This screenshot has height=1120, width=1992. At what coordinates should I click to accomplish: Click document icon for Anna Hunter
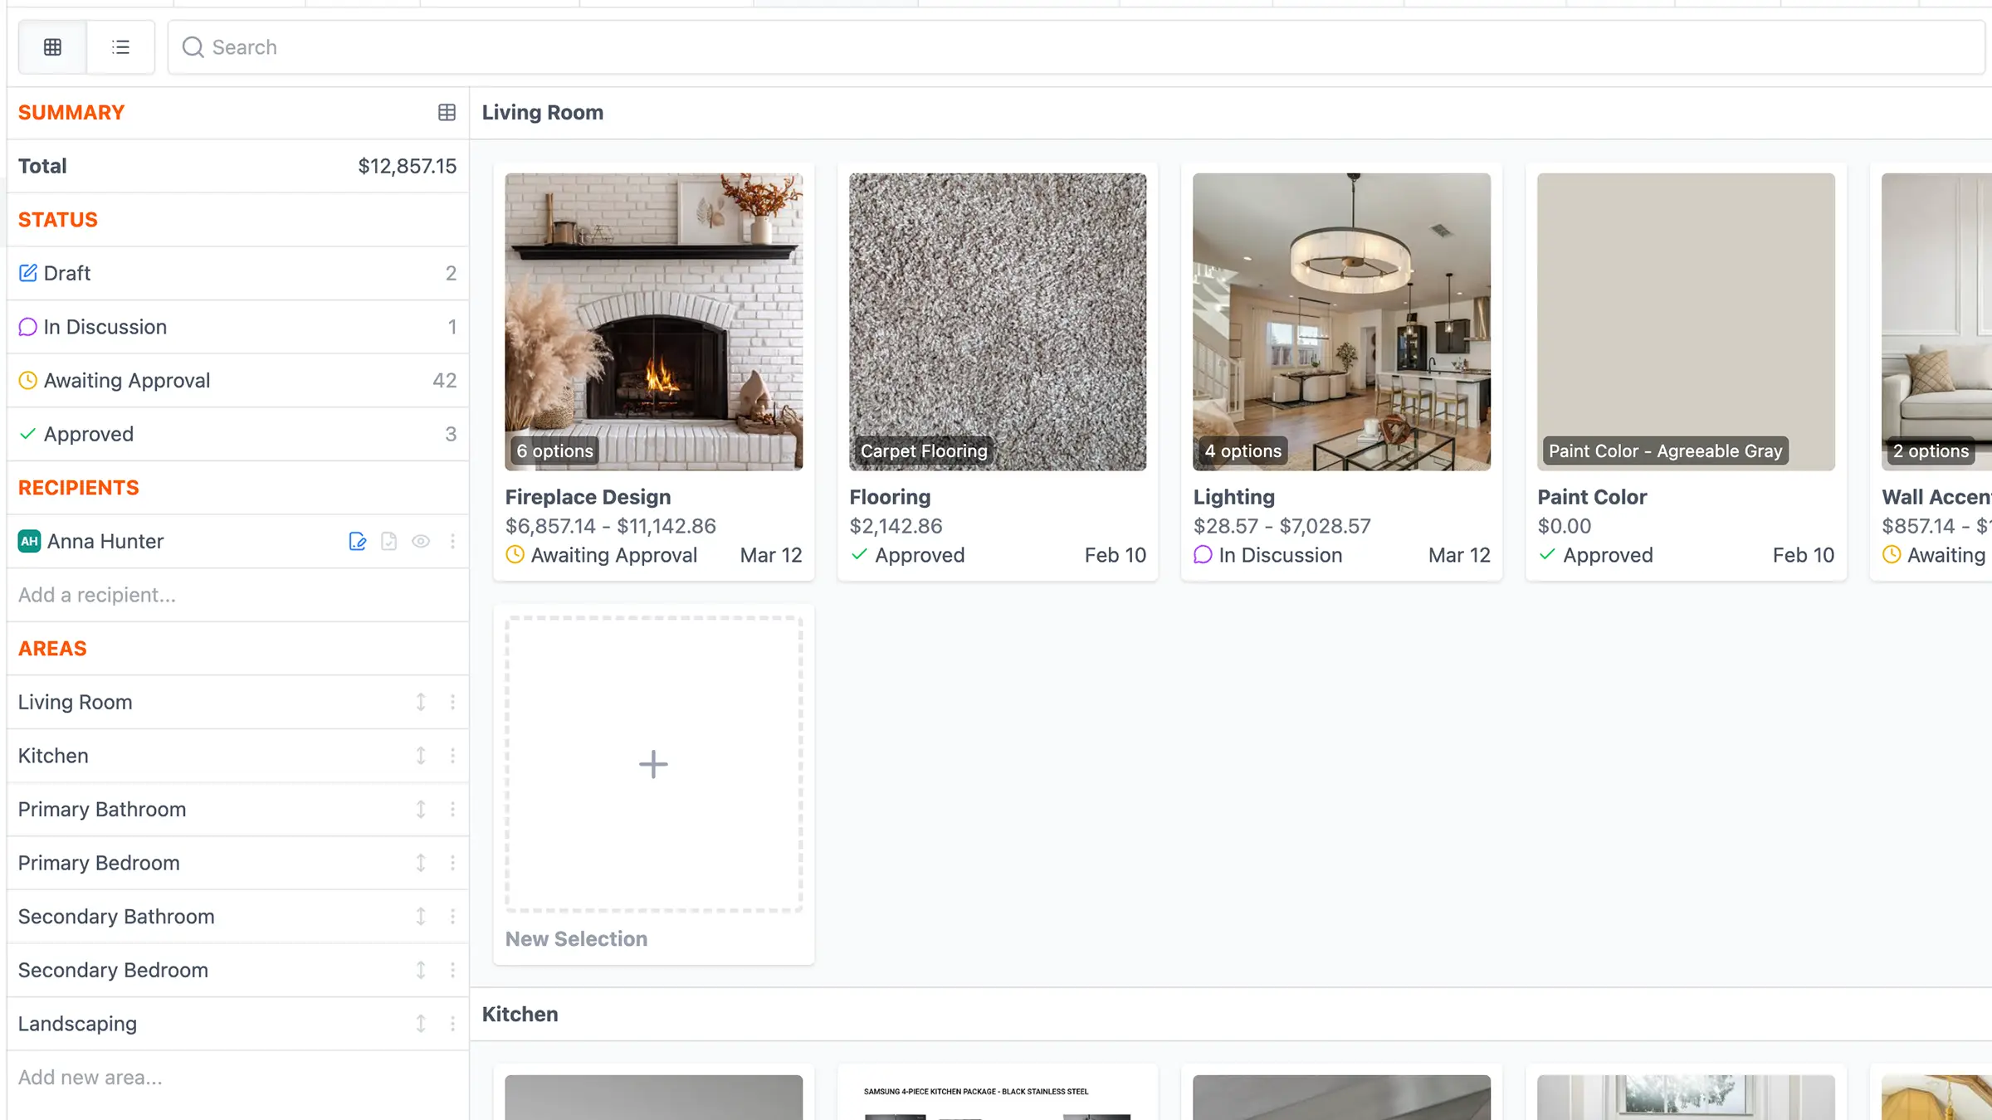tap(388, 542)
